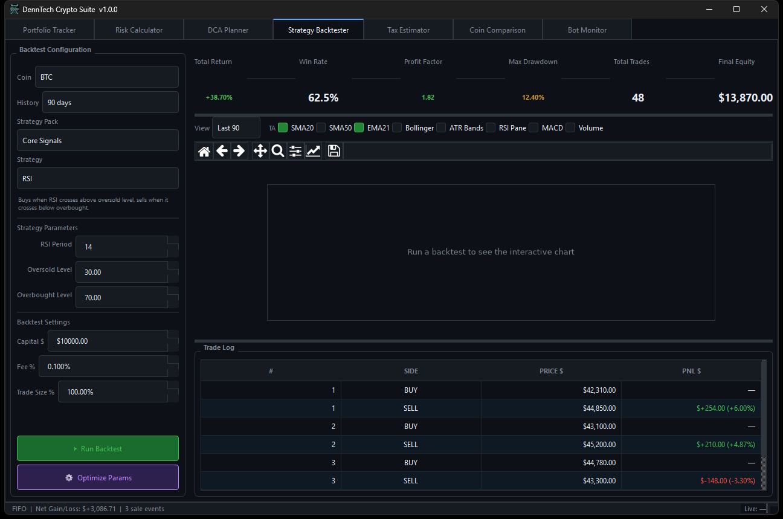Open subplot configuration sliders icon
The width and height of the screenshot is (783, 519).
tap(295, 151)
